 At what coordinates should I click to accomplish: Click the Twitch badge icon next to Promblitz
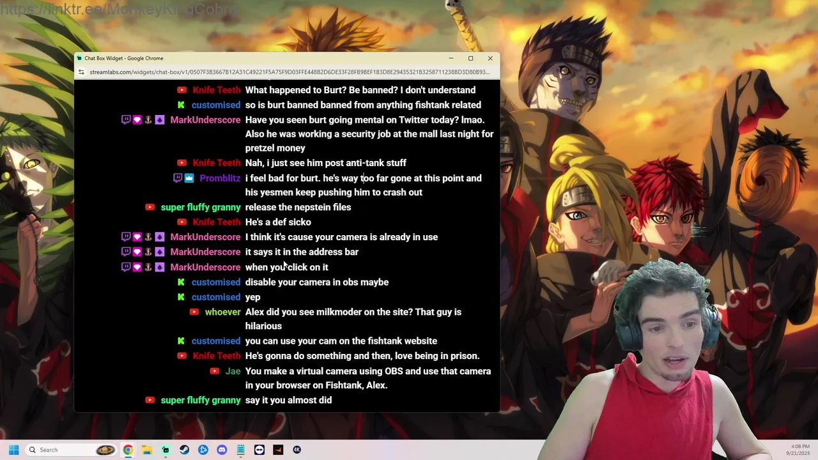pyautogui.click(x=178, y=178)
